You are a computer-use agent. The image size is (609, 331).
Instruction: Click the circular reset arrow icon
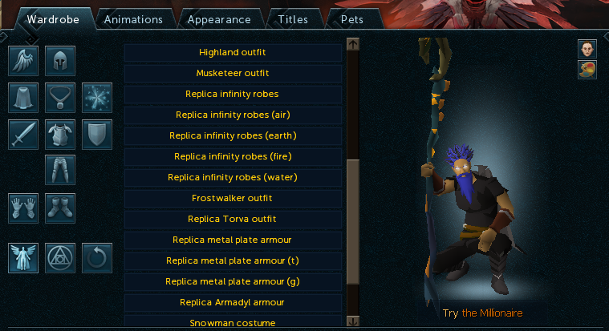97,258
